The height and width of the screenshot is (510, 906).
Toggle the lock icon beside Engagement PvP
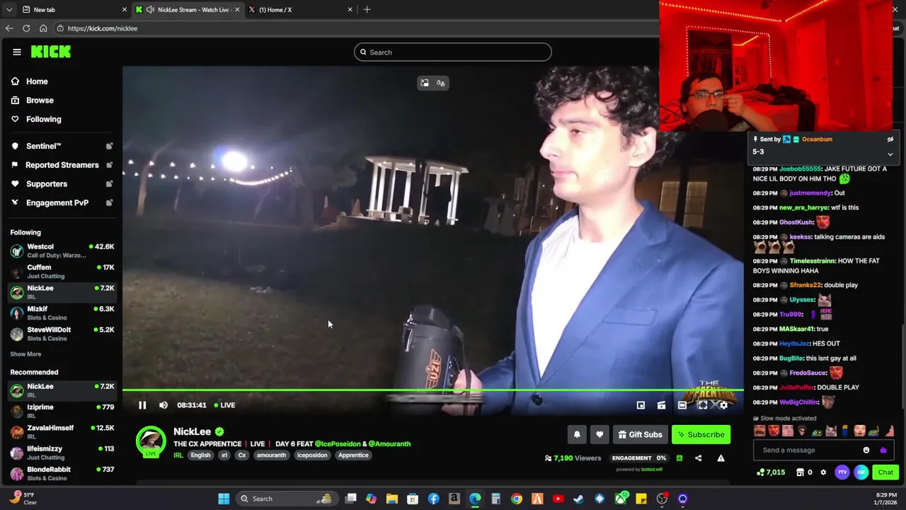point(109,203)
